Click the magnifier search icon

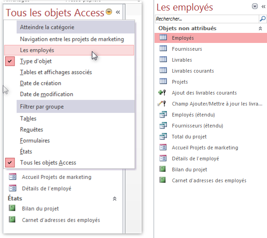[x=262, y=19]
